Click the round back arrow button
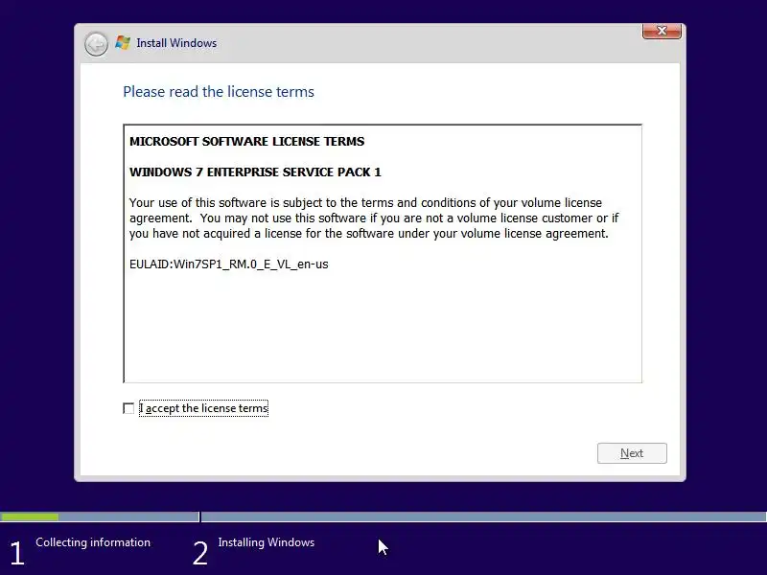Image resolution: width=767 pixels, height=575 pixels. [x=96, y=44]
